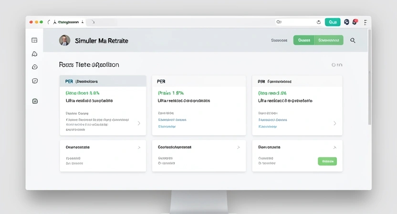
Task: Open the fourth icon in the left sidebar
Action: (x=35, y=81)
